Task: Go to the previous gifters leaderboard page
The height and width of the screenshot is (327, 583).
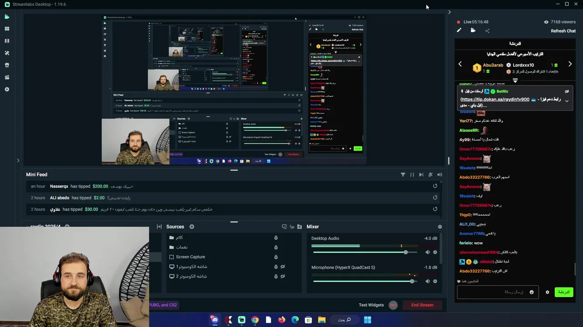Action: (x=460, y=64)
